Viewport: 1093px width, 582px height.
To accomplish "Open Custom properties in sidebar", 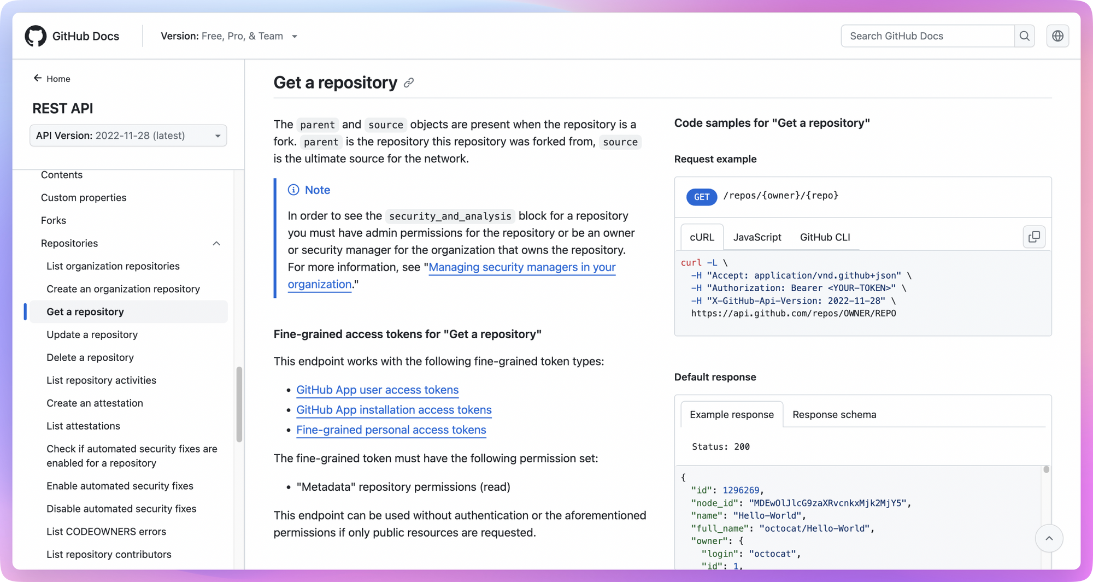I will [x=84, y=197].
